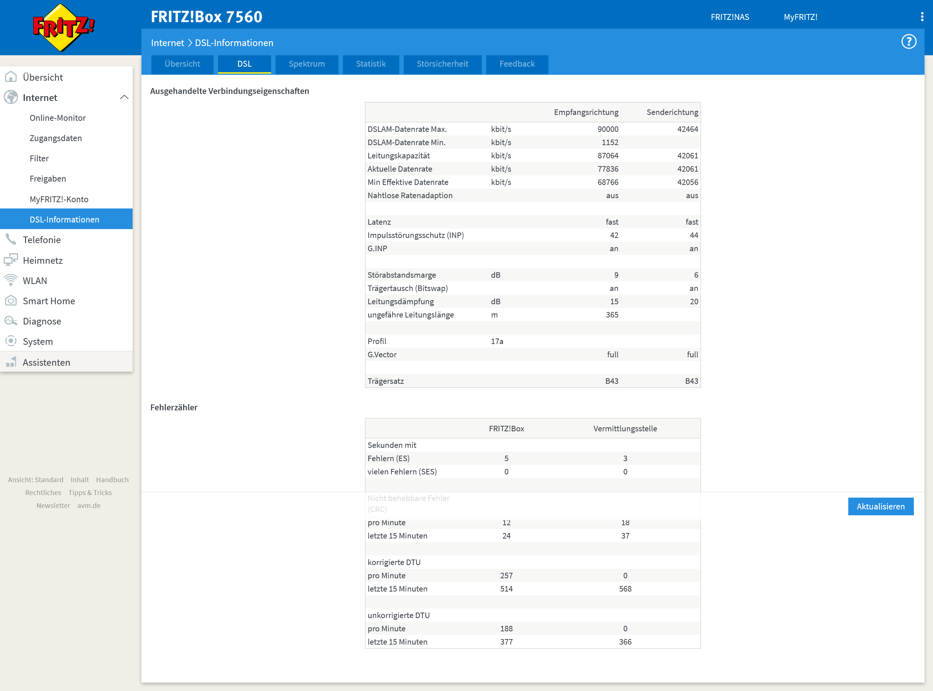Switch to the Störsicherheit tab
The height and width of the screenshot is (691, 933).
coord(442,64)
